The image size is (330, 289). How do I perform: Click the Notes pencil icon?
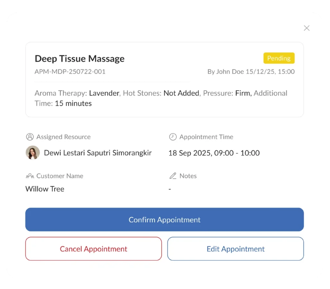coord(173,176)
